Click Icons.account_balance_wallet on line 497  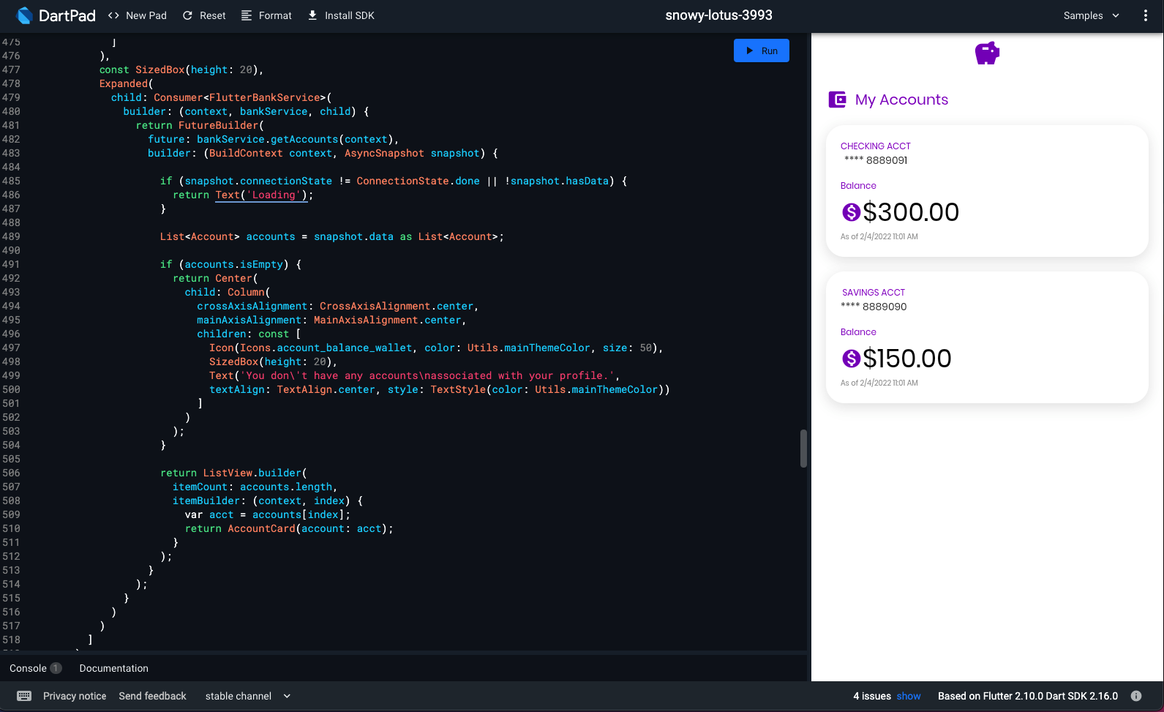click(326, 348)
